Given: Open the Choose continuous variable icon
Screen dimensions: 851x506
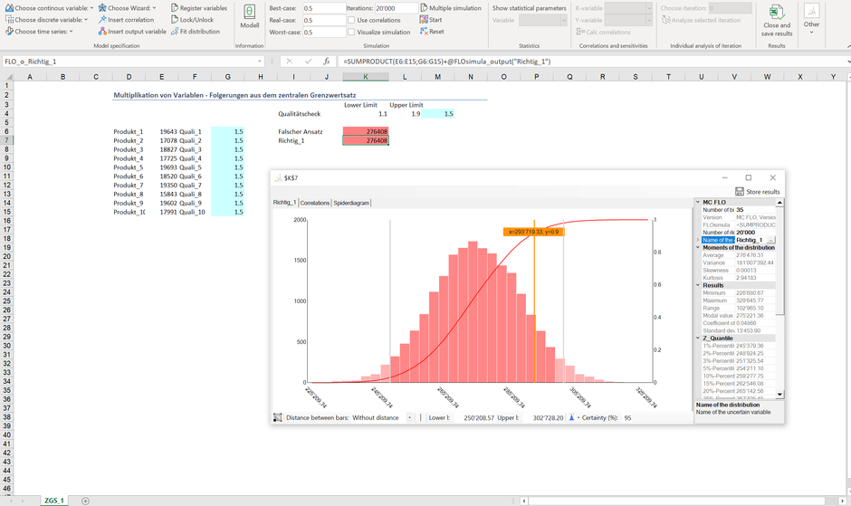Looking at the screenshot, I should (x=9, y=8).
